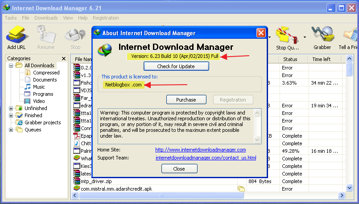
Task: Expand the Unfinished tree node
Action: tap(11, 108)
